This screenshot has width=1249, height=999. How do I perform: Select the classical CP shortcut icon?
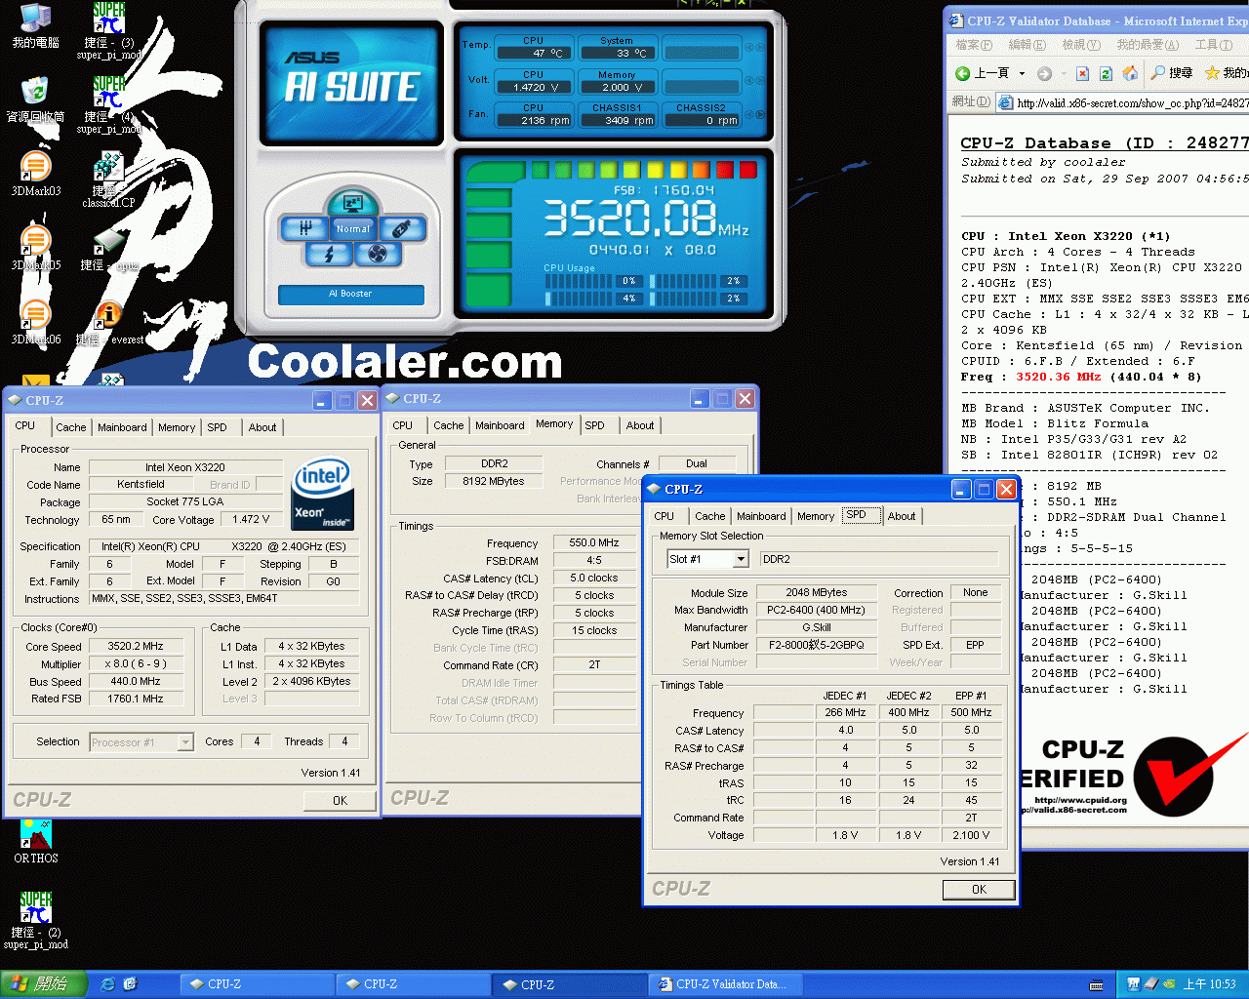point(108,180)
